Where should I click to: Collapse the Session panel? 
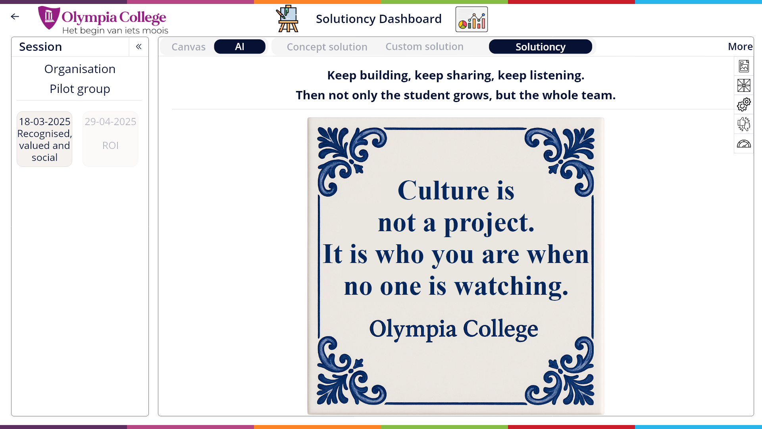(139, 47)
